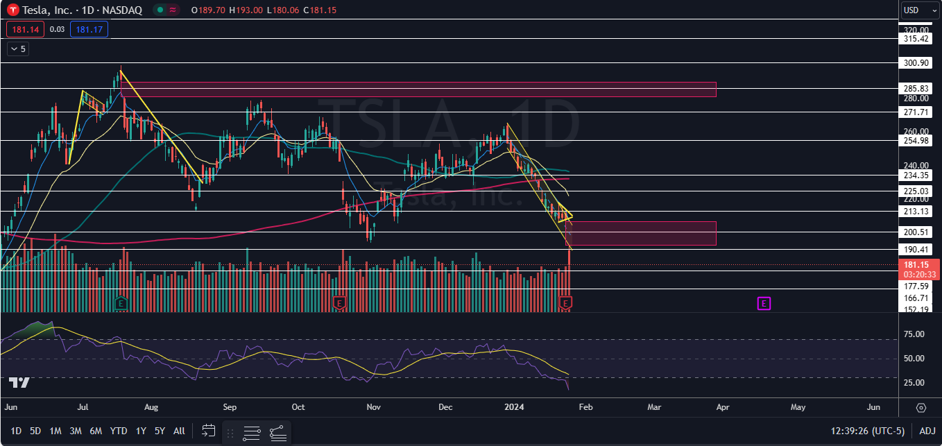
Task: Click the purple upcoming earnings marker
Action: click(x=764, y=303)
